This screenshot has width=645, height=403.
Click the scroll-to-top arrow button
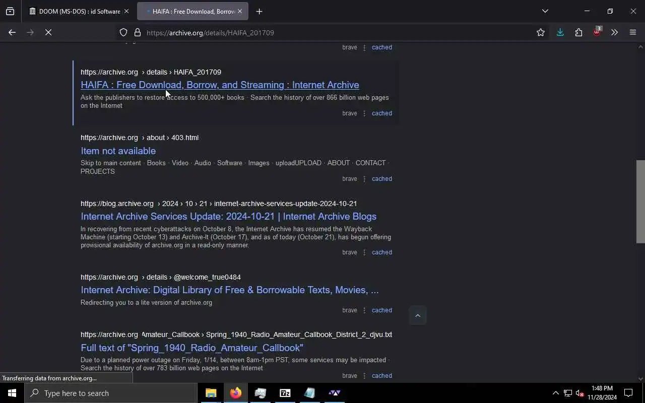[417, 315]
